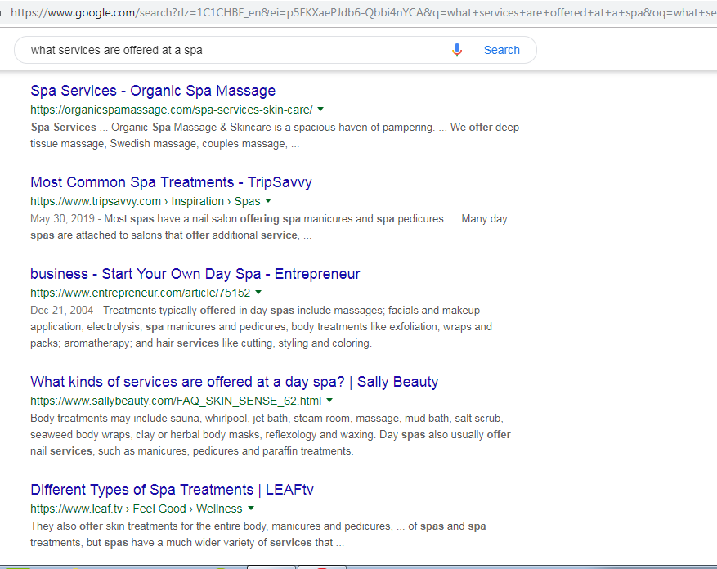Click the green entrepreneur.com/article/75152 URL
This screenshot has width=717, height=569.
click(141, 293)
